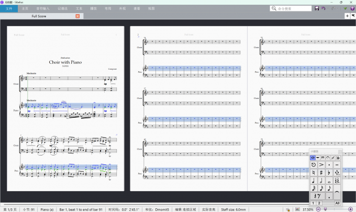Select the natural sign on keypad
Screen dimensions: 356x212
coord(313,172)
